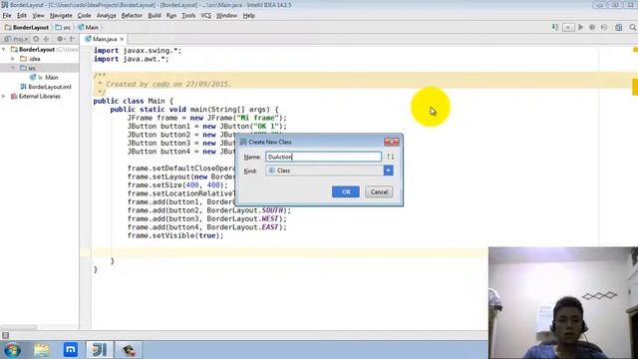Open the File menu

tap(7, 16)
